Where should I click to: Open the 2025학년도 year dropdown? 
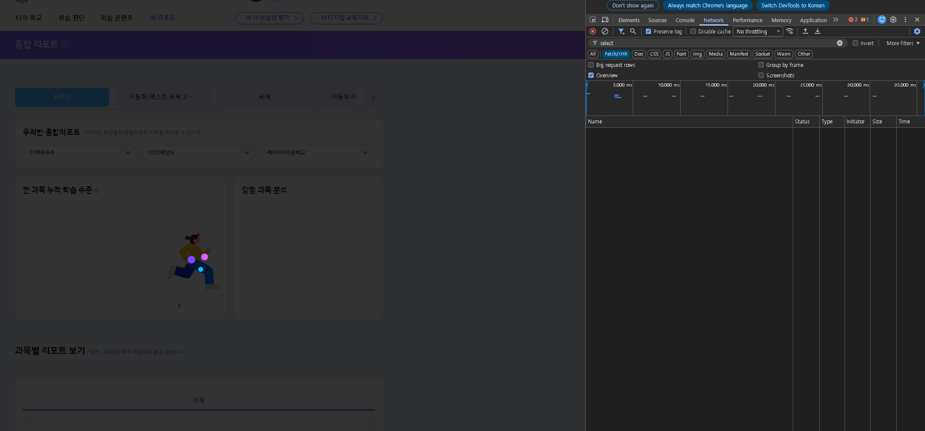(x=198, y=153)
